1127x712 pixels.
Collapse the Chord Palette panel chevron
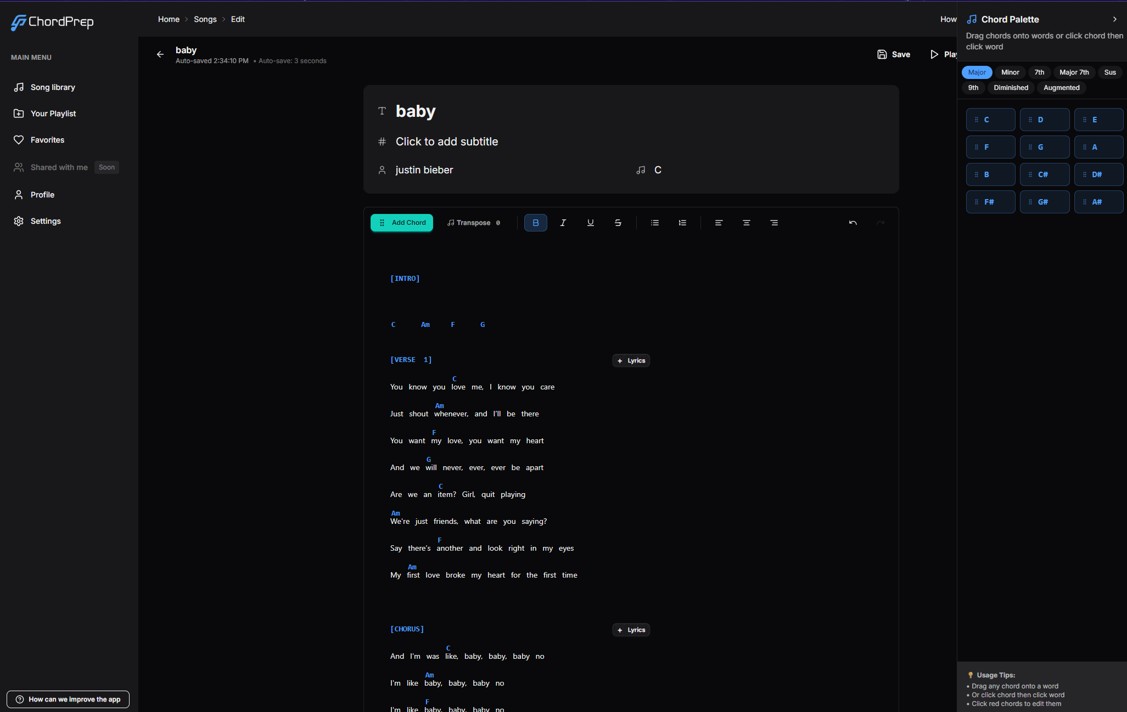pos(1115,19)
